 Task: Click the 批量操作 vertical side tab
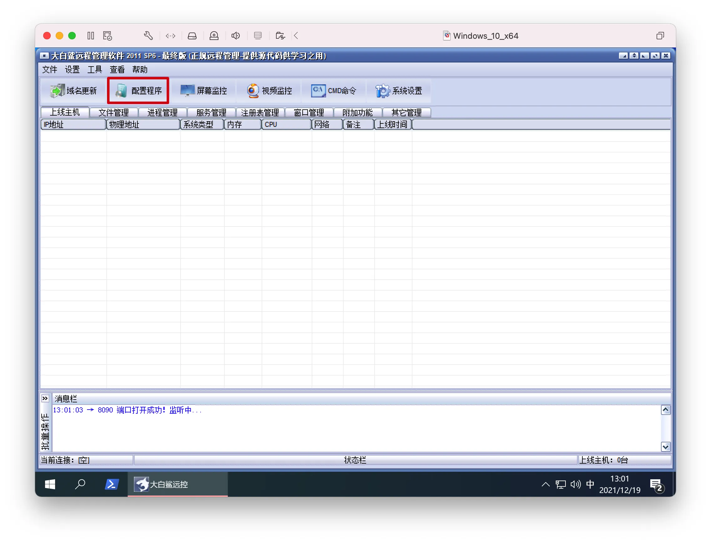coord(45,432)
